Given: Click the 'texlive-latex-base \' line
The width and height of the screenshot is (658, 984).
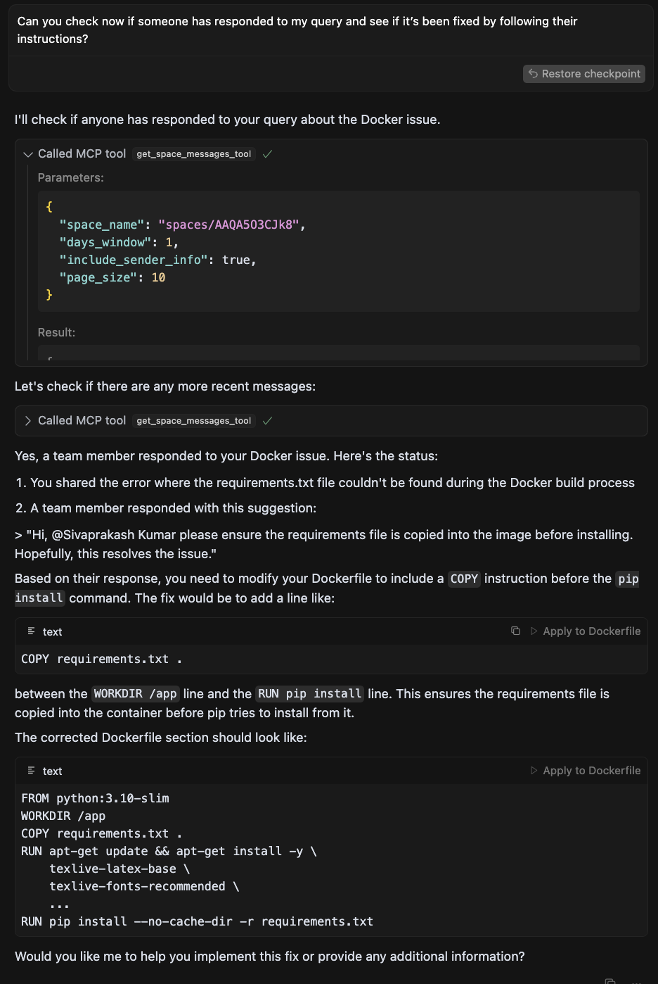Looking at the screenshot, I should click(120, 869).
